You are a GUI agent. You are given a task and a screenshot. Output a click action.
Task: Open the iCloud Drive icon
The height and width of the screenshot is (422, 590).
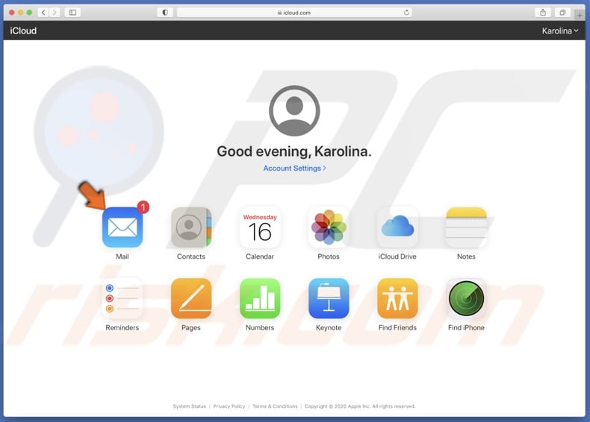(397, 227)
